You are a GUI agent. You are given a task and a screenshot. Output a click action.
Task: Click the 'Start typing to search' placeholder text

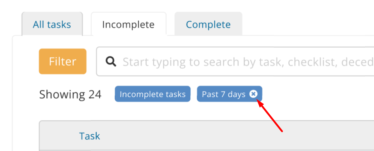[248, 62]
